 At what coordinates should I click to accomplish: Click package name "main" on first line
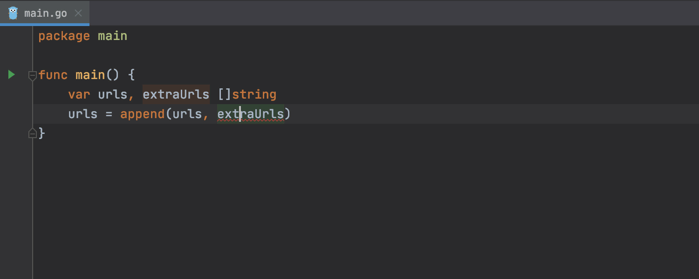point(112,36)
